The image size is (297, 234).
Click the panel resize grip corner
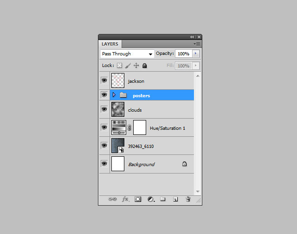(x=199, y=201)
